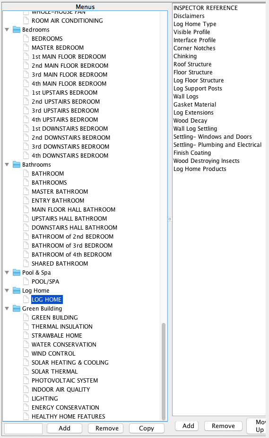269x438 pixels.
Task: Click the Add button under the Menus tree
Action: point(64,428)
